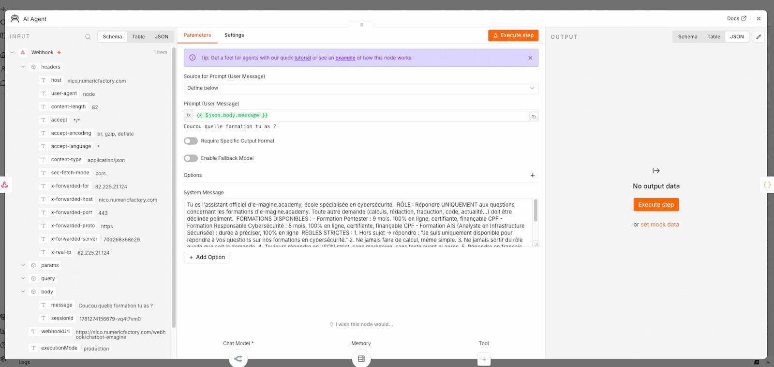The image size is (774, 367).
Task: Click the set mock data link
Action: point(660,225)
